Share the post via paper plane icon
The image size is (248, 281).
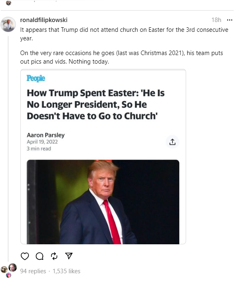pyautogui.click(x=69, y=256)
